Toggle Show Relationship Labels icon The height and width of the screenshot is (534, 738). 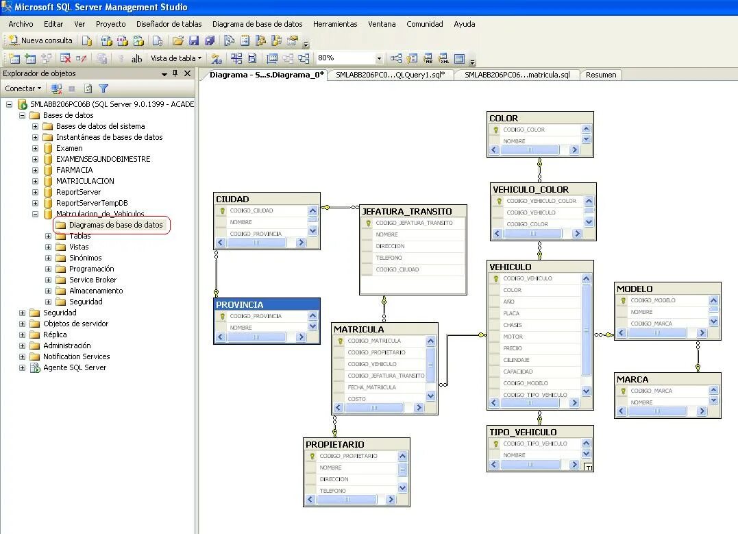pos(217,58)
